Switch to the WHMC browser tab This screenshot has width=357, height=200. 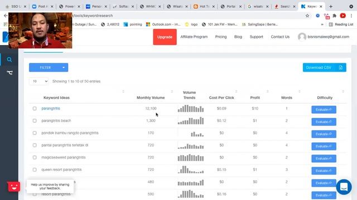[x=150, y=7]
